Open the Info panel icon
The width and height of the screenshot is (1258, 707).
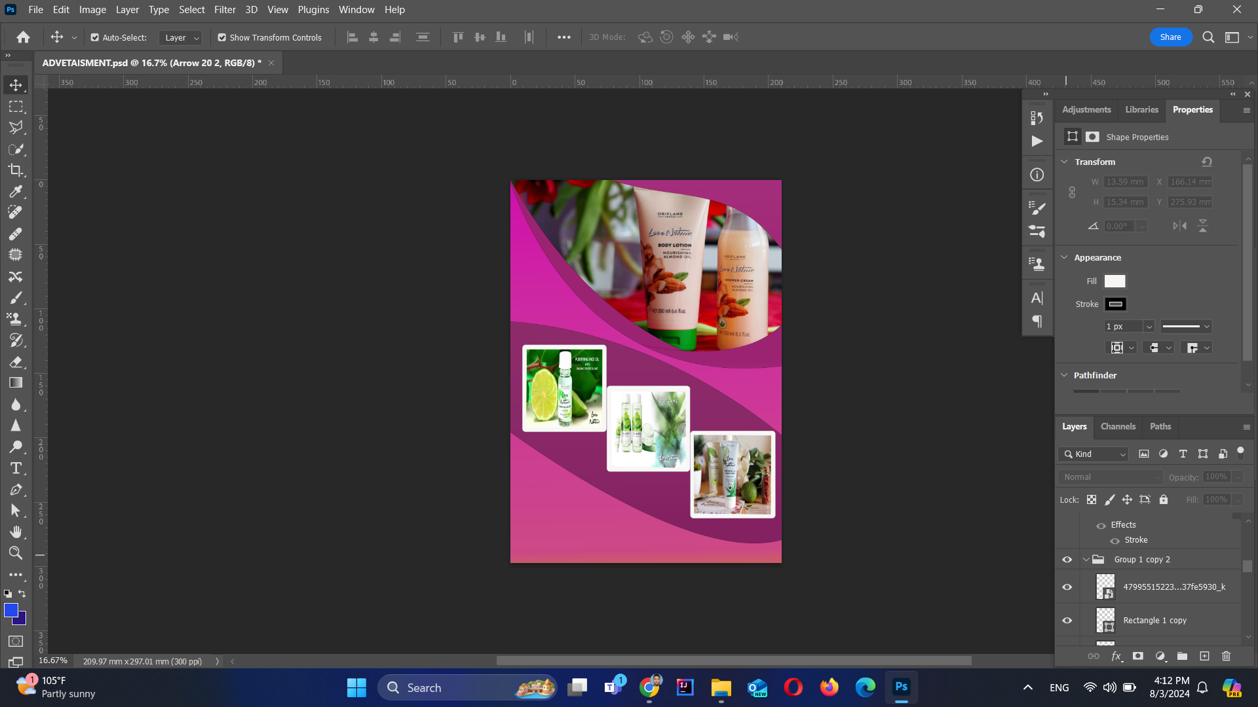1037,175
